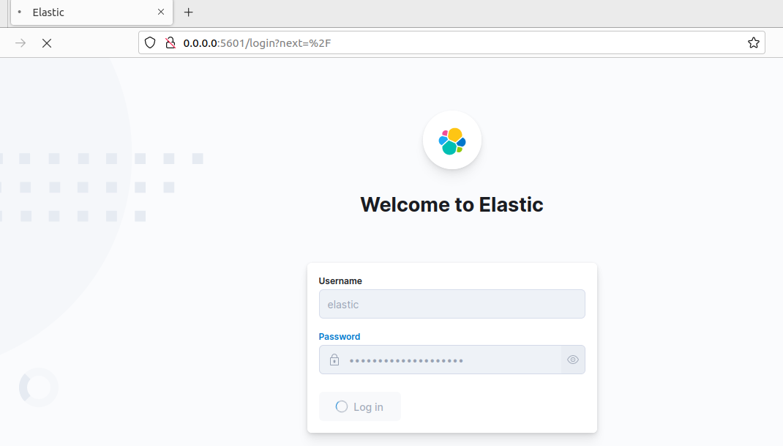The image size is (783, 446).
Task: Toggle password visibility with the eye icon
Action: pyautogui.click(x=573, y=360)
